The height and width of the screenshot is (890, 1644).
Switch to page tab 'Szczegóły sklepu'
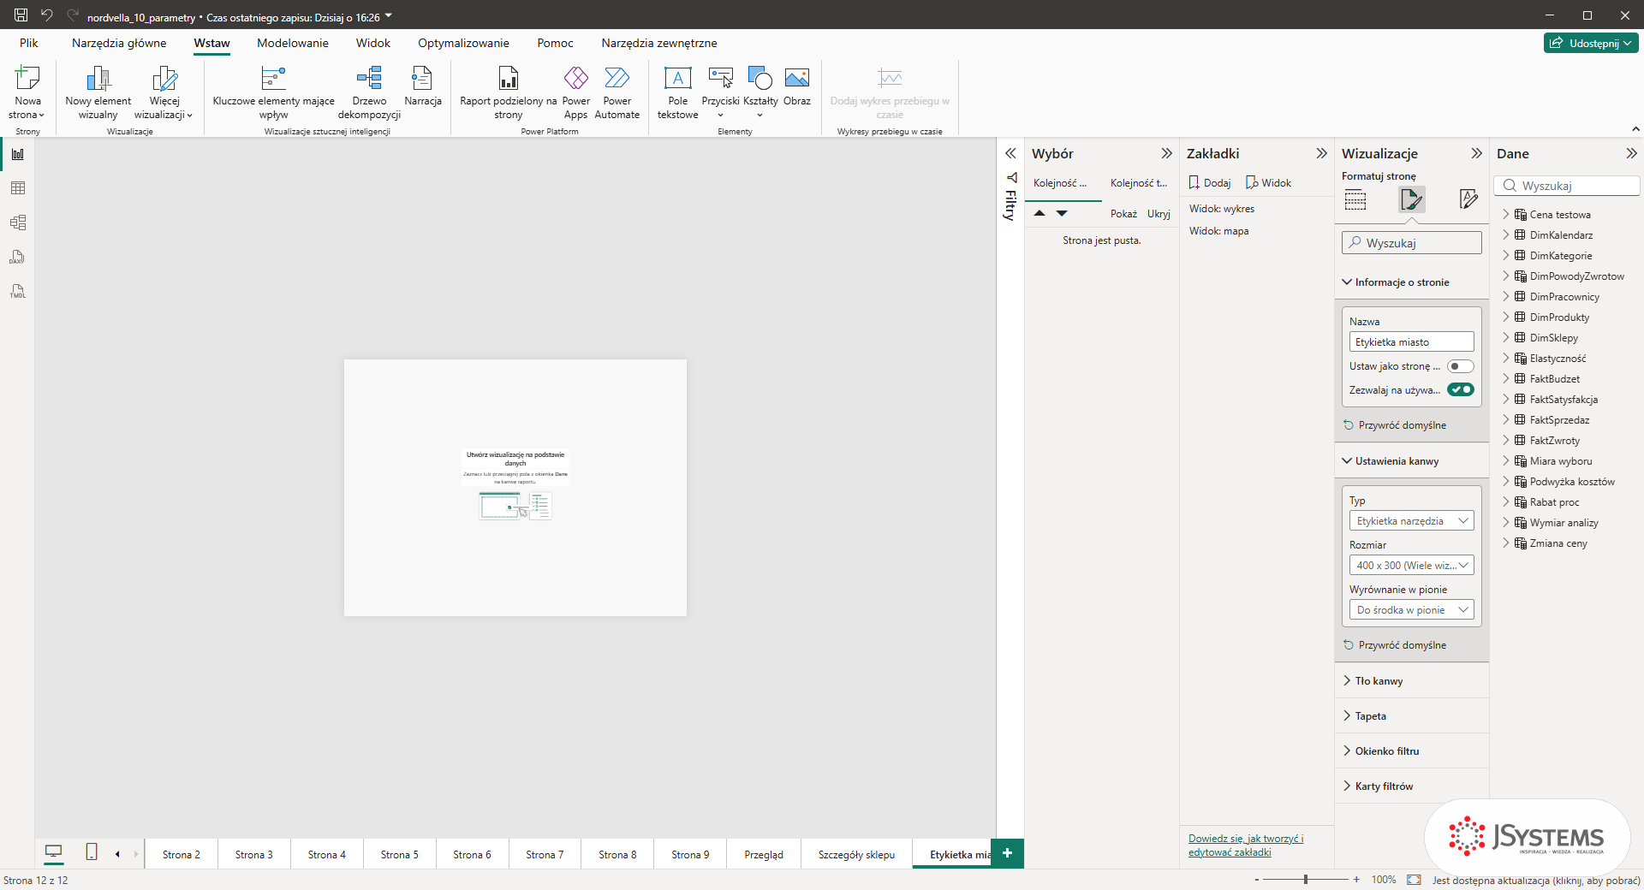pos(856,854)
